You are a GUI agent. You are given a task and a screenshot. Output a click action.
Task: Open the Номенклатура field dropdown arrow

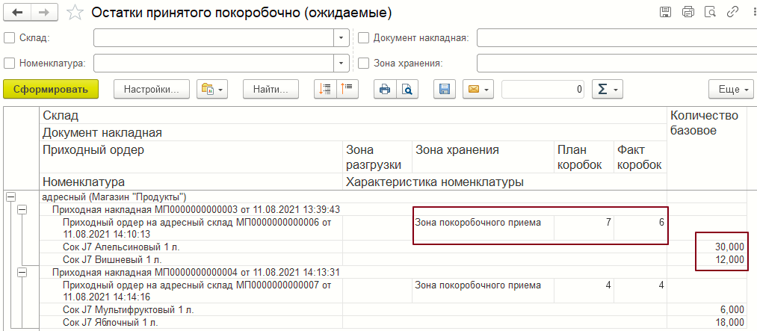[x=342, y=63]
